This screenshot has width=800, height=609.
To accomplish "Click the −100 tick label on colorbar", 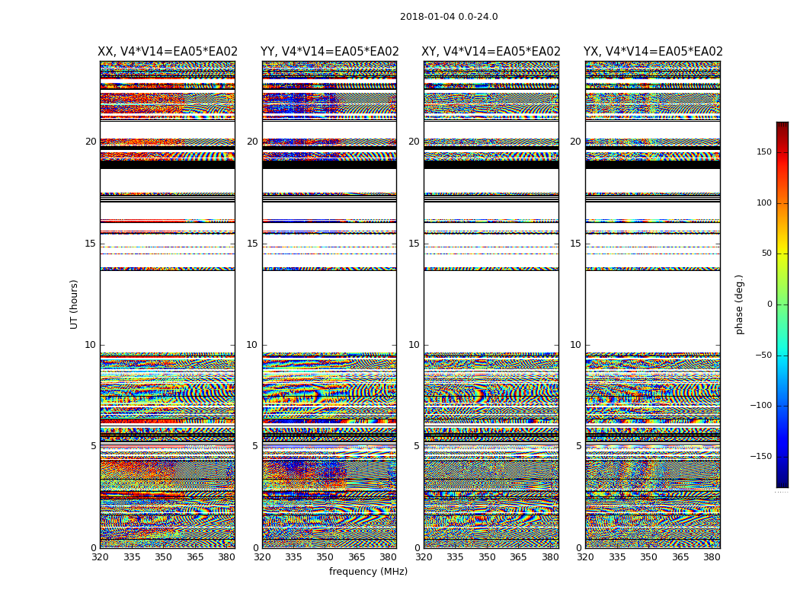I will (760, 406).
